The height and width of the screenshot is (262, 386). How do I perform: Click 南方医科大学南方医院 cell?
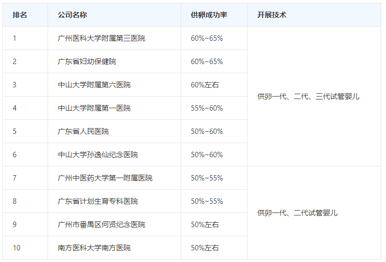94,248
